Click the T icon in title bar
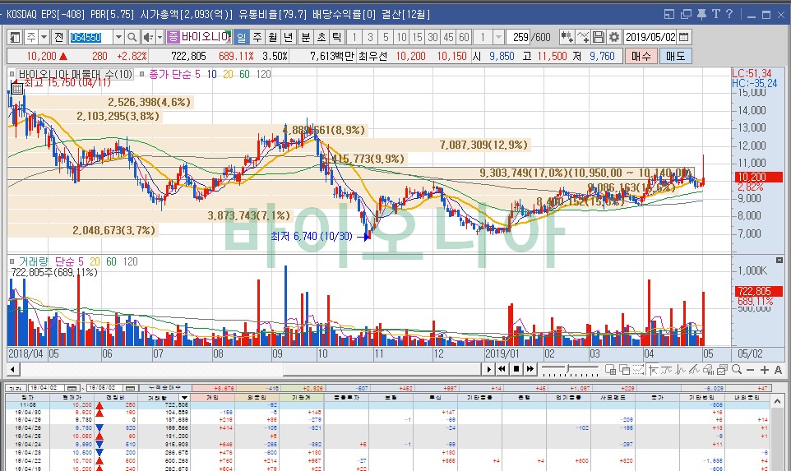Screen dimensions: 791x471 pyautogui.click(x=715, y=14)
